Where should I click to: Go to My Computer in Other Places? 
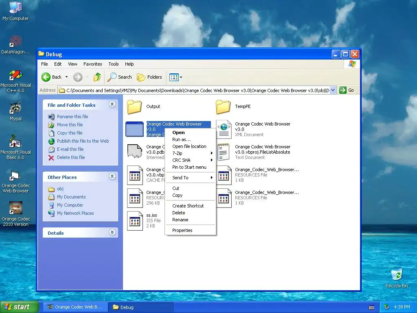click(66, 205)
